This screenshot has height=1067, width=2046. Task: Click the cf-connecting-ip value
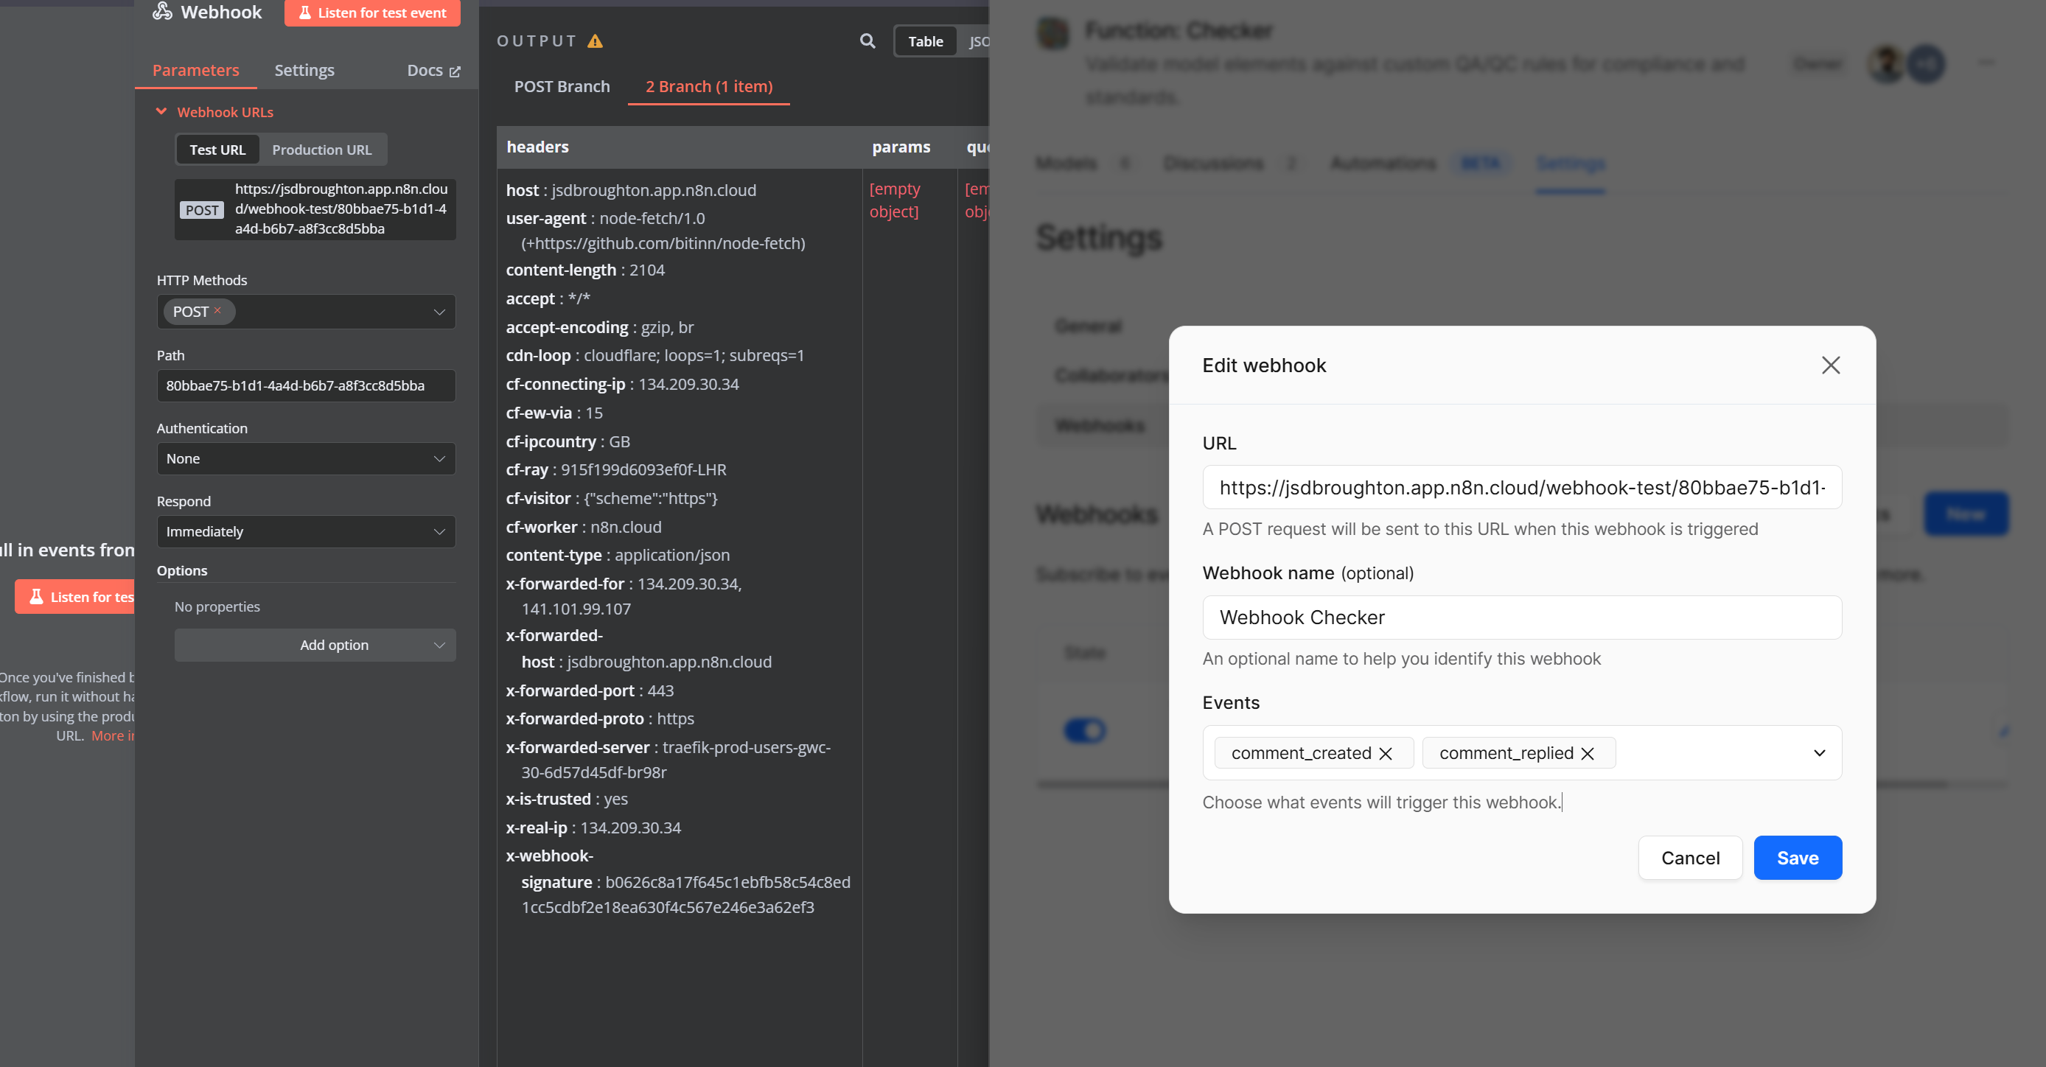688,384
